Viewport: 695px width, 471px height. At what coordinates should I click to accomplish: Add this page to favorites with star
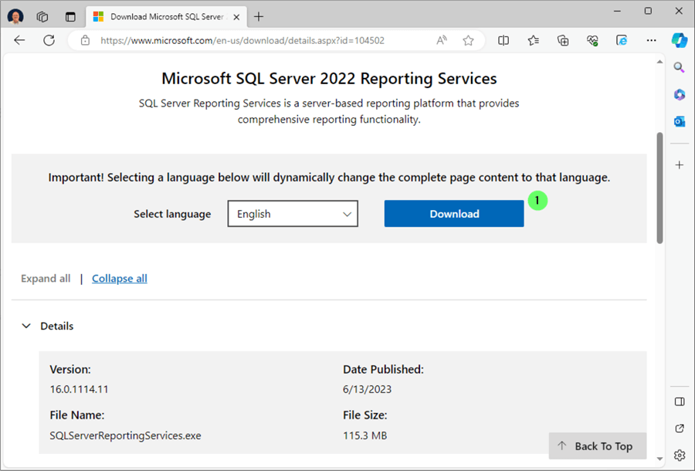468,40
